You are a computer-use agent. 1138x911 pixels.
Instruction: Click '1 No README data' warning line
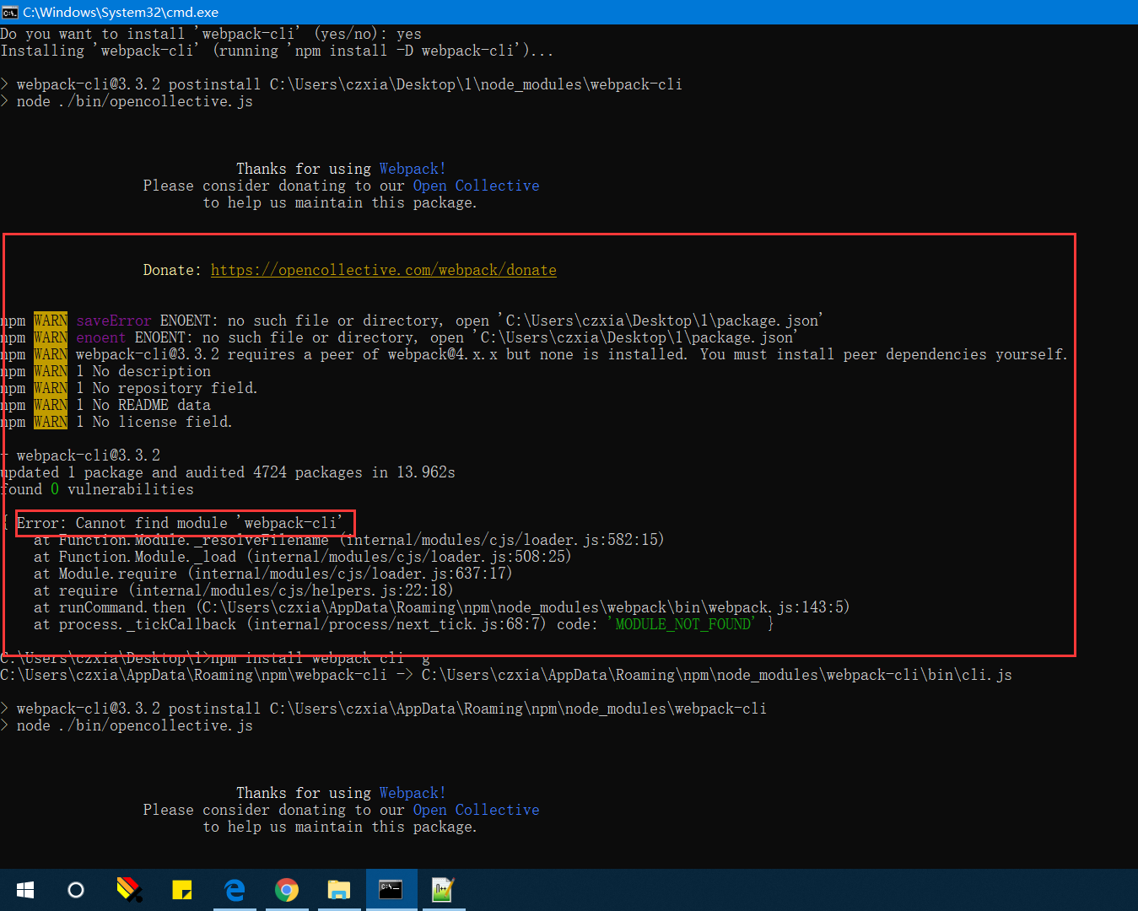(105, 405)
